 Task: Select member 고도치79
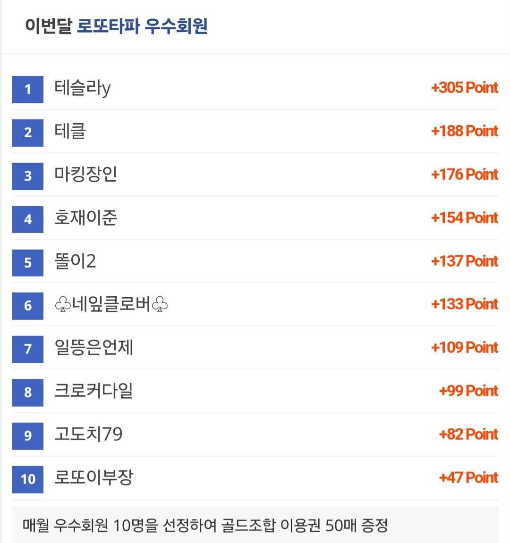tap(88, 434)
